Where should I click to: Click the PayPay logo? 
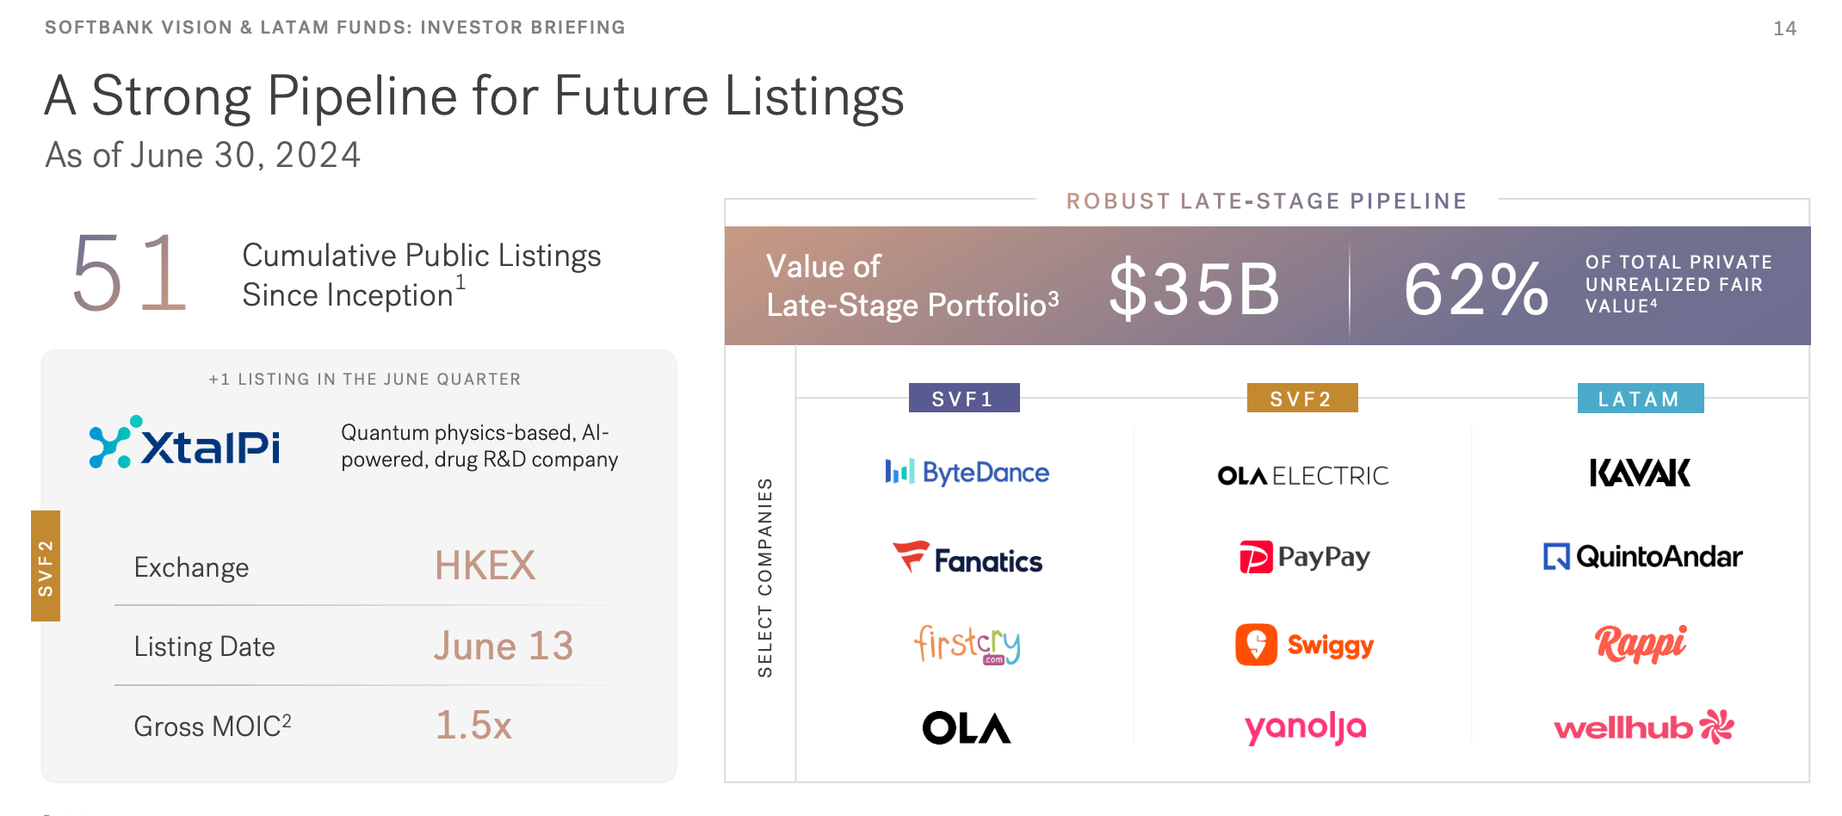pos(1304,557)
